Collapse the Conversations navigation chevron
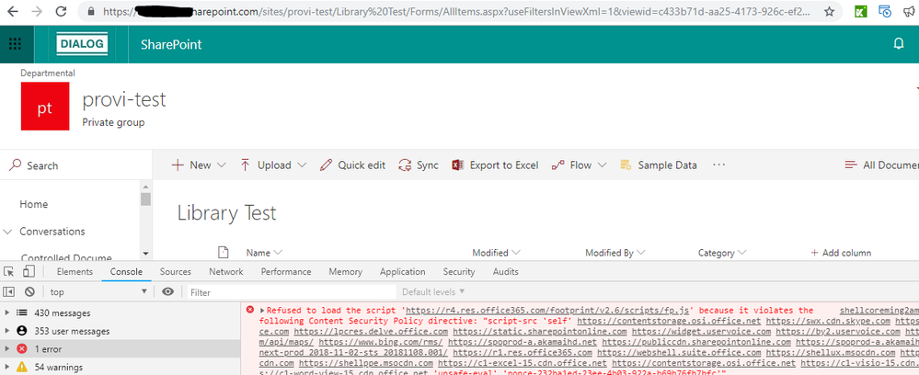The image size is (919, 375). click(x=7, y=232)
